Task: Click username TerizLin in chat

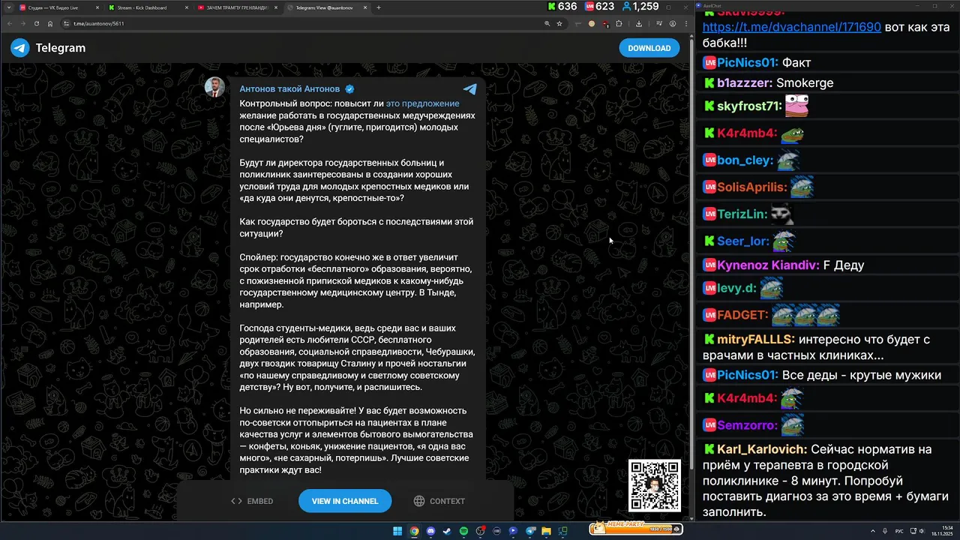Action: pos(742,214)
